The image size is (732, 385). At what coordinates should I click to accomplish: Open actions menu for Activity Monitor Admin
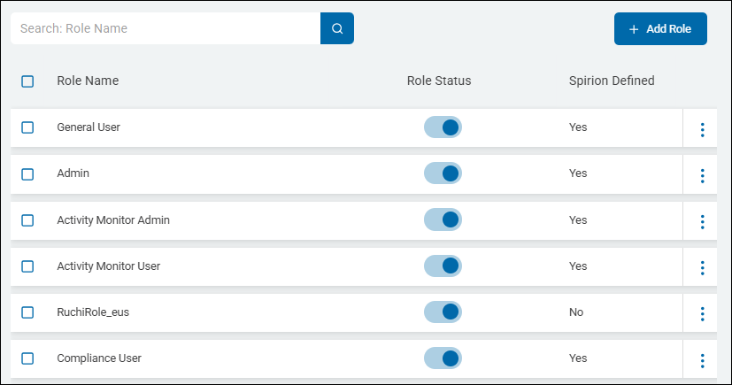point(702,221)
